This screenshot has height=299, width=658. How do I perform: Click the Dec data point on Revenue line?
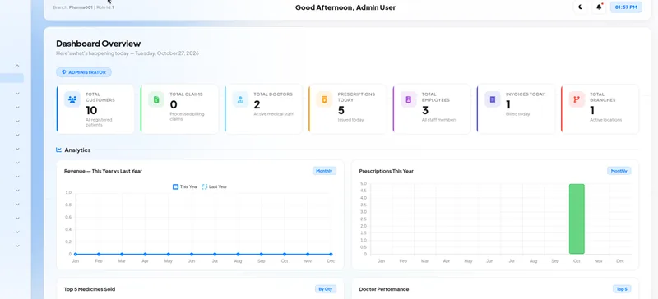click(x=331, y=254)
